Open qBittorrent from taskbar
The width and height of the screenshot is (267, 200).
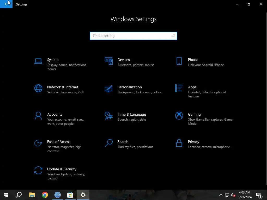[x=58, y=195]
